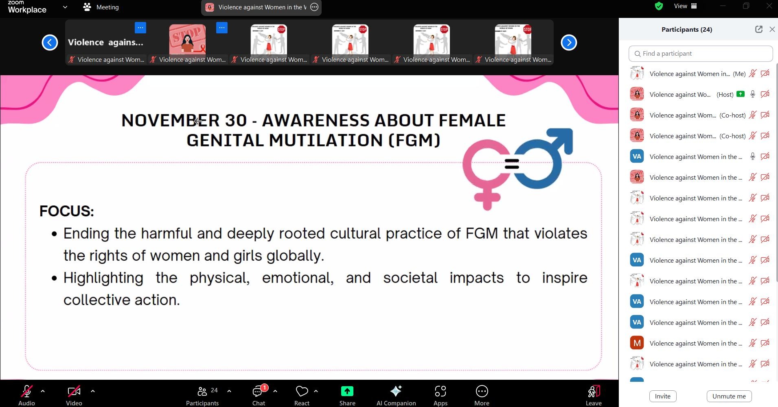Open the Zoom Workplace dropdown arrow
Image resolution: width=778 pixels, height=407 pixels.
pos(64,7)
